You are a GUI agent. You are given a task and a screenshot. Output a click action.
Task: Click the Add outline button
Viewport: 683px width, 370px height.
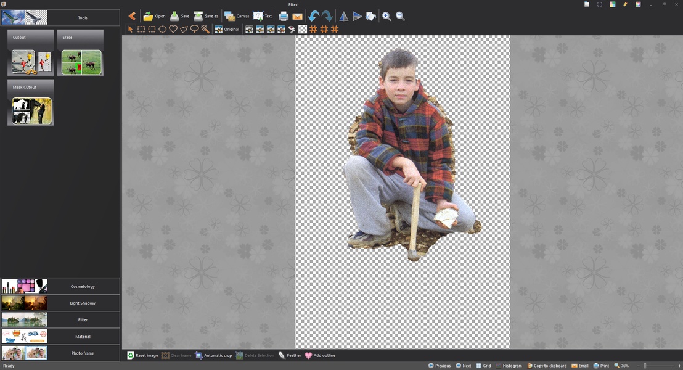320,355
